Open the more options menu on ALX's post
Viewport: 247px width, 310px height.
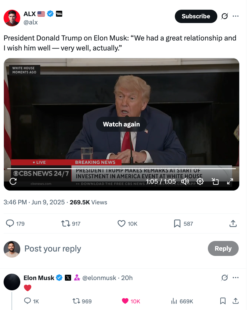pyautogui.click(x=236, y=16)
